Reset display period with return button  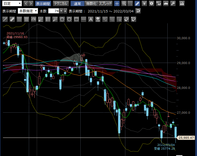click(x=138, y=11)
